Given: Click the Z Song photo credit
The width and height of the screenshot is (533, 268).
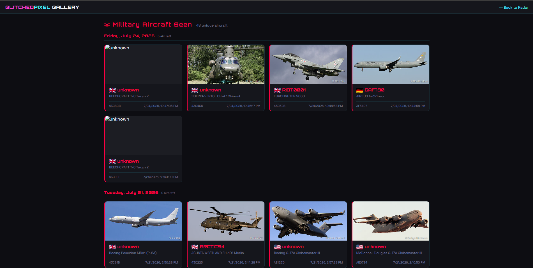Looking at the screenshot, I should (175, 238).
